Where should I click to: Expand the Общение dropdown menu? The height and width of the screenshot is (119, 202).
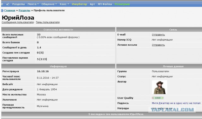(x=49, y=4)
